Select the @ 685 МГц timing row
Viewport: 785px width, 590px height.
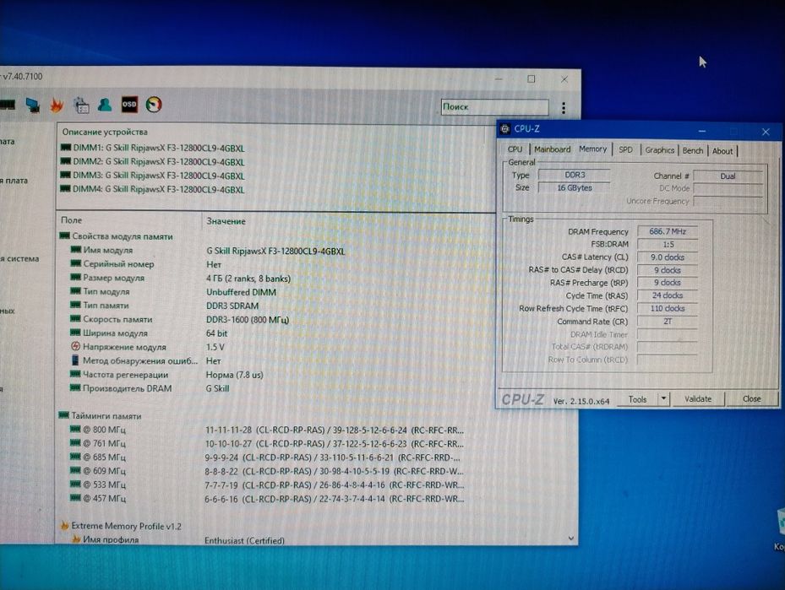pyautogui.click(x=265, y=457)
